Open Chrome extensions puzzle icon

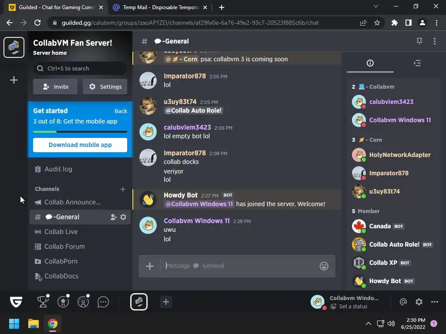[x=394, y=23]
